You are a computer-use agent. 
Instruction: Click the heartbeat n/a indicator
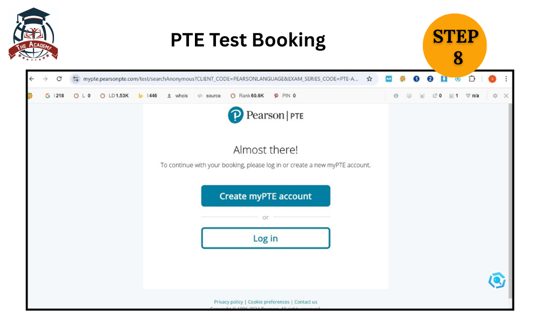point(473,96)
